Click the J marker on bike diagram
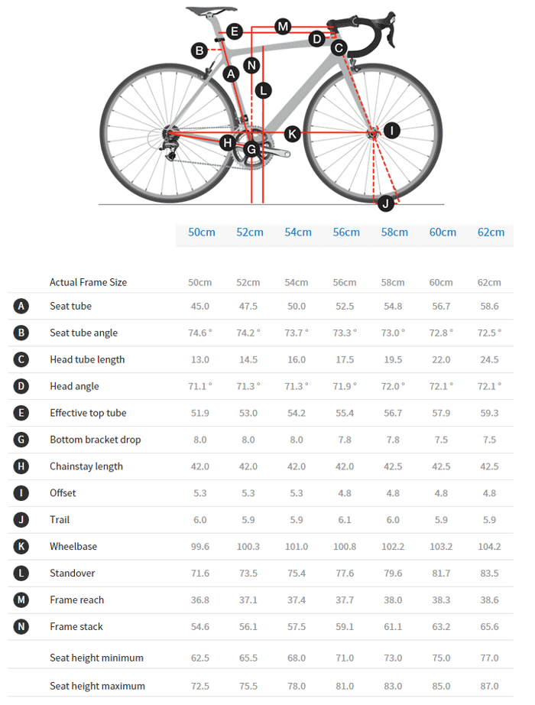This screenshot has height=705, width=535. (386, 203)
